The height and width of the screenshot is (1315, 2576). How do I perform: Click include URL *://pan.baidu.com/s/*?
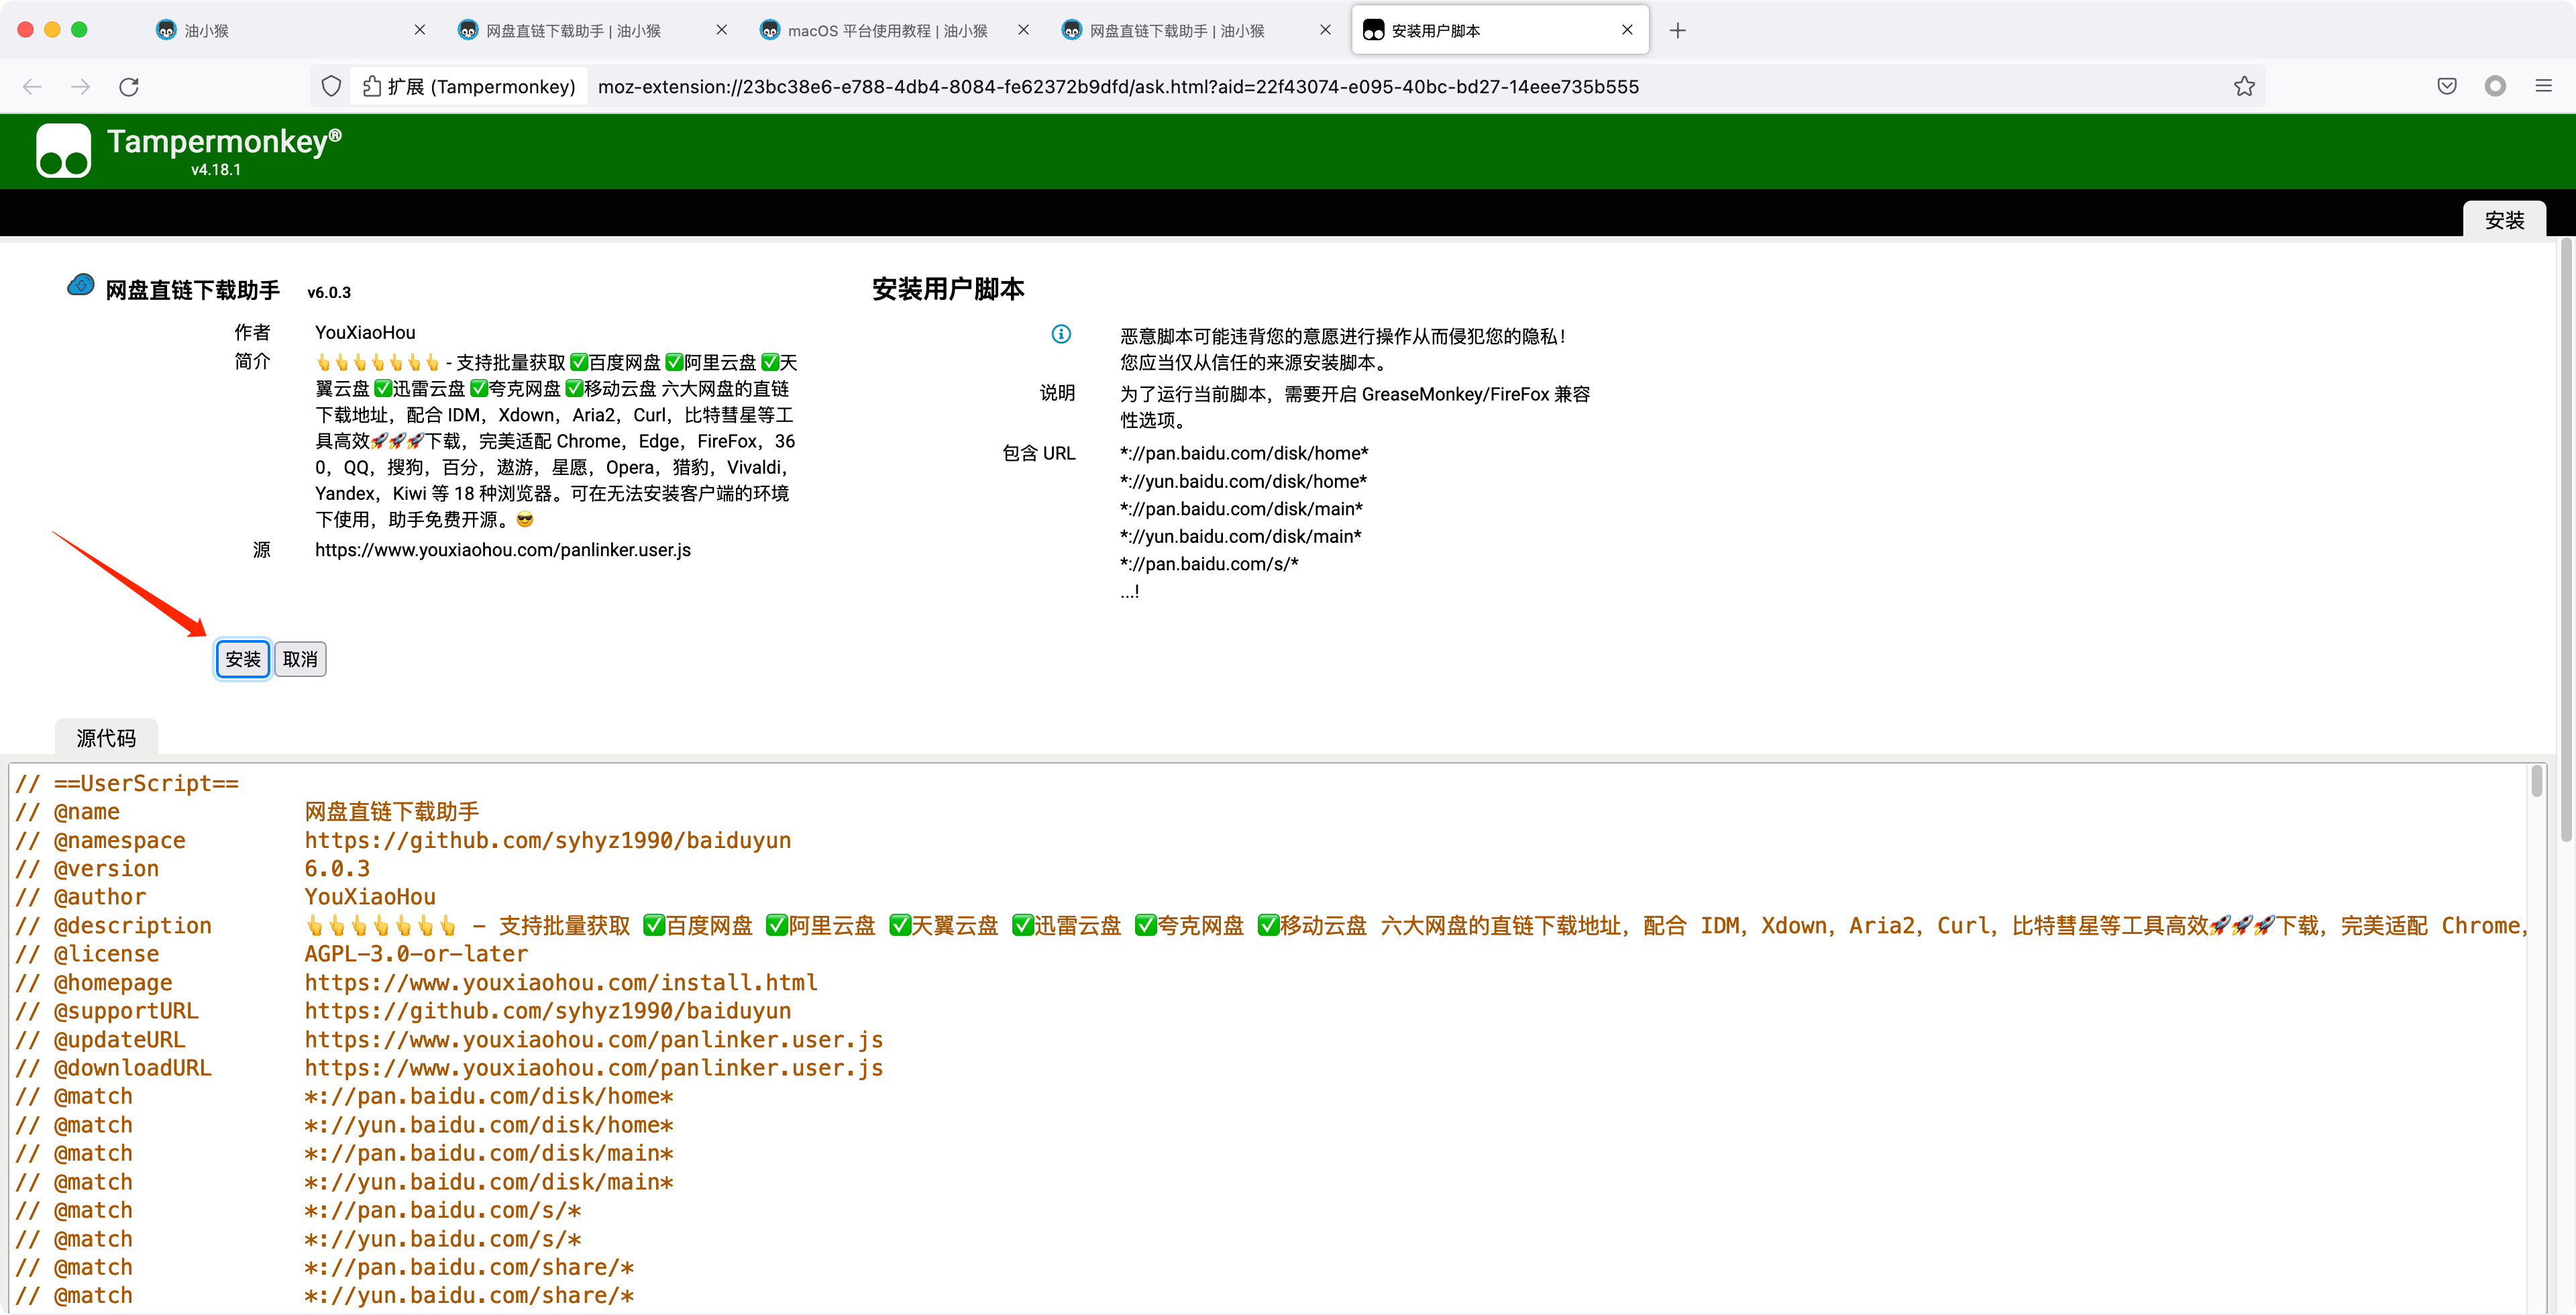click(x=1209, y=564)
